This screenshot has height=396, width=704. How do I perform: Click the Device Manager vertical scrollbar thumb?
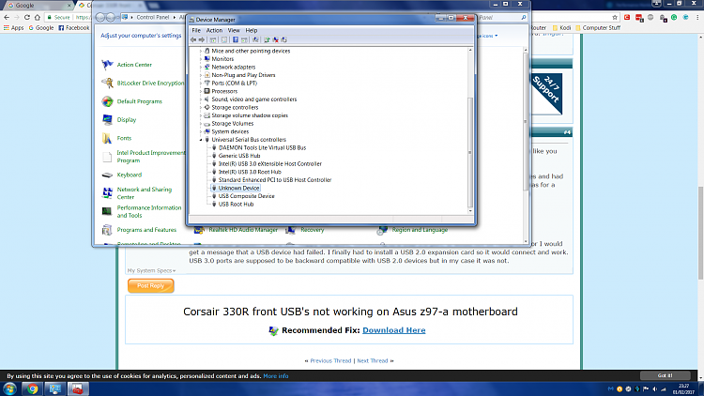[x=470, y=153]
